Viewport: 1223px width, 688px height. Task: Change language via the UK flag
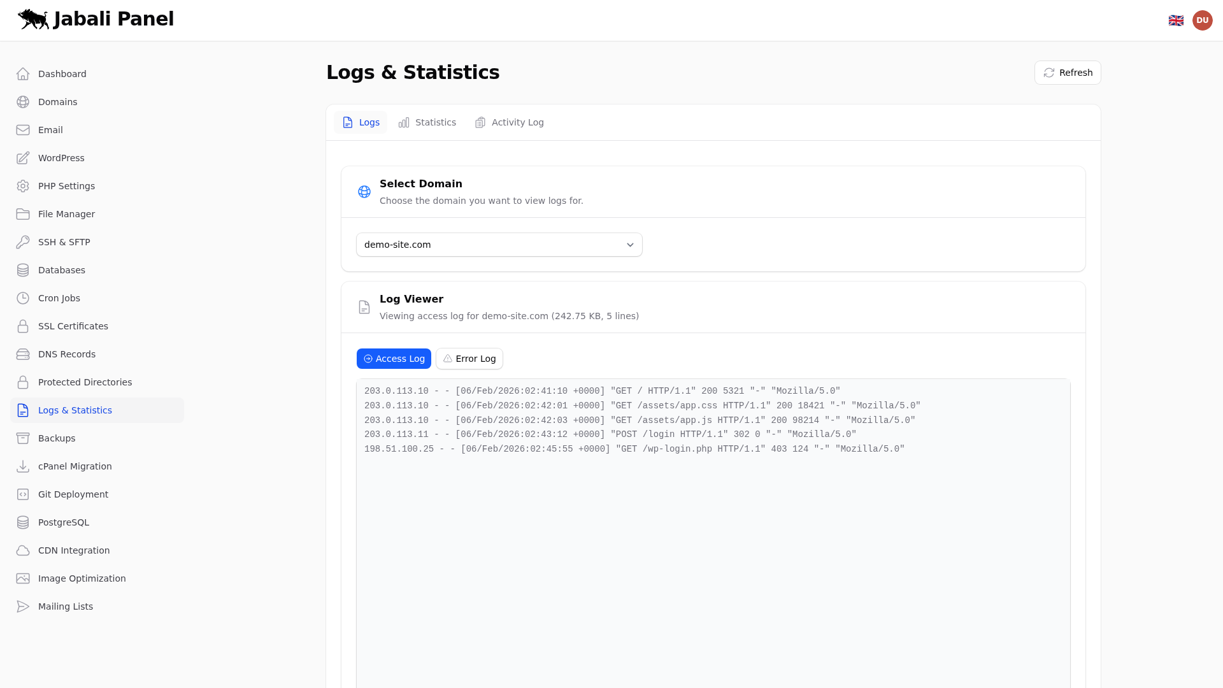[x=1177, y=20]
